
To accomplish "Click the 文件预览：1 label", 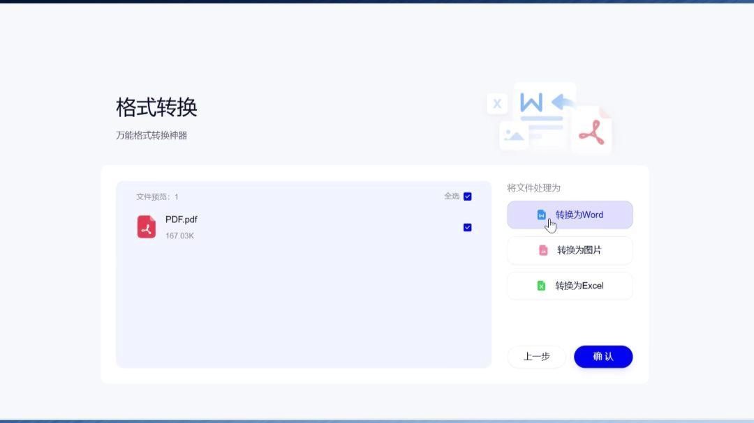I will pos(157,197).
